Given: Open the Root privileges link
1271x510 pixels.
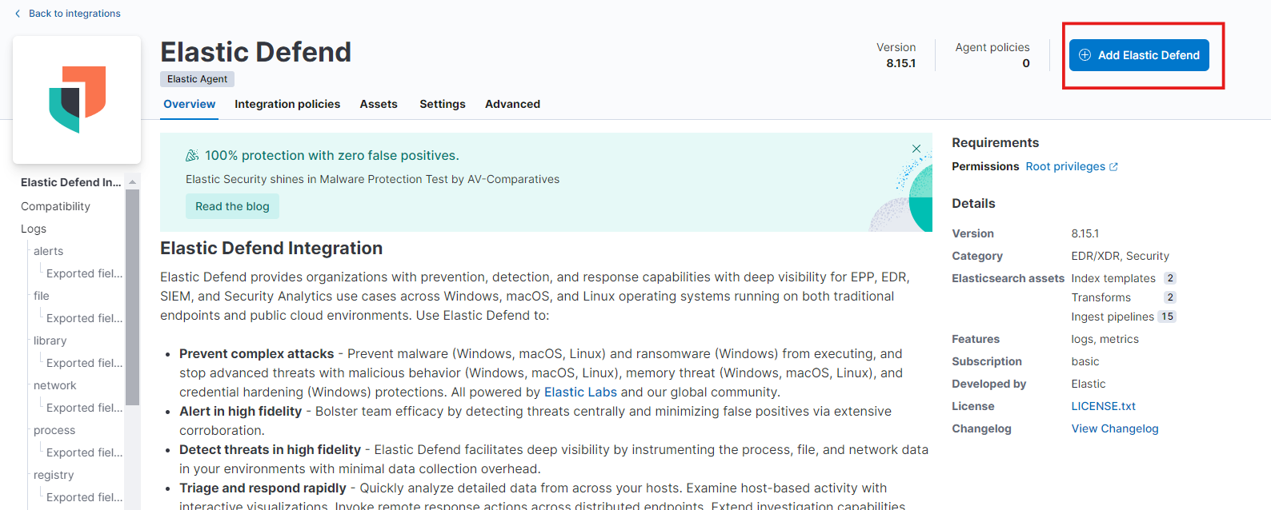Looking at the screenshot, I should click(x=1065, y=166).
